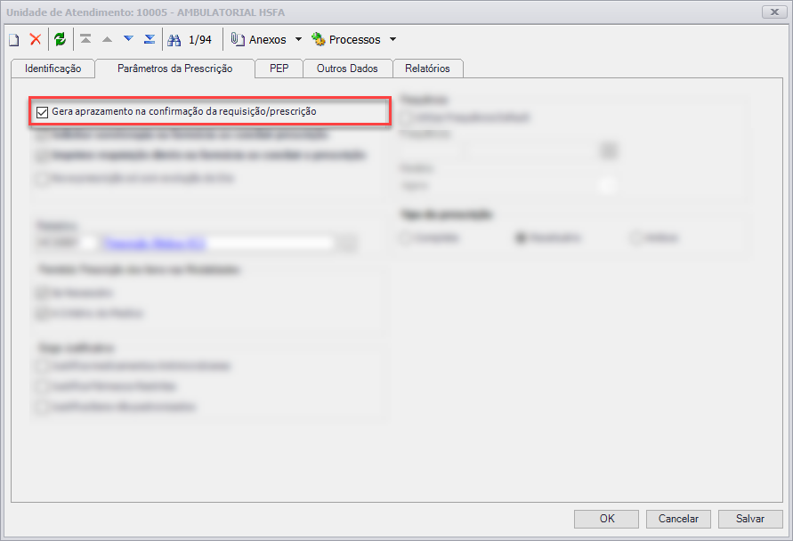
Task: Click the red X delete icon
Action: tap(36, 39)
